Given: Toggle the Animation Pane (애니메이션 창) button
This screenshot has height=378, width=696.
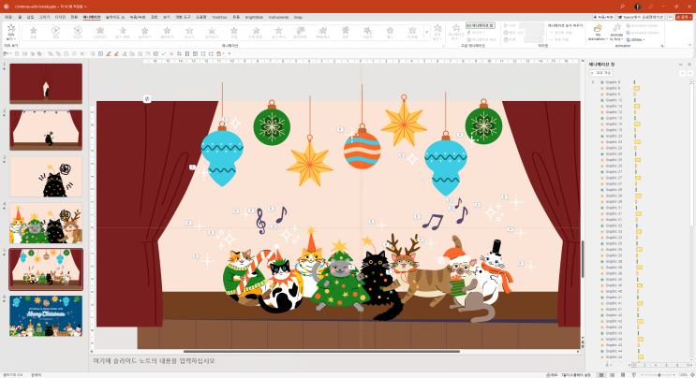Looking at the screenshot, I should coord(481,25).
